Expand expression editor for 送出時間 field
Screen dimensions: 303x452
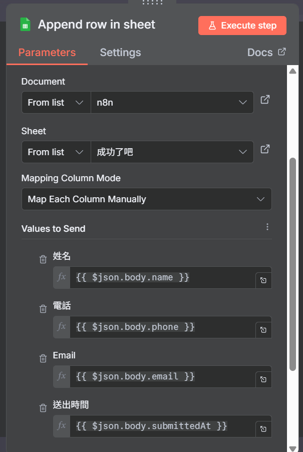tap(263, 429)
